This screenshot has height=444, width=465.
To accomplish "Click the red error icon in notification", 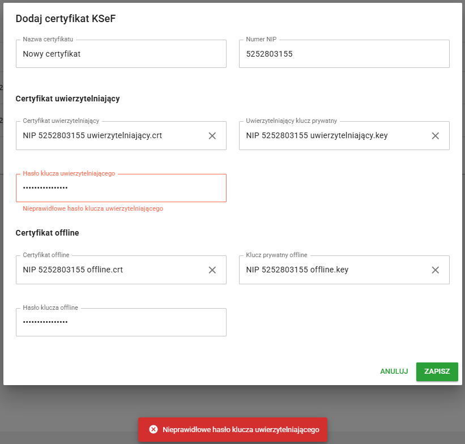I will coord(153,430).
